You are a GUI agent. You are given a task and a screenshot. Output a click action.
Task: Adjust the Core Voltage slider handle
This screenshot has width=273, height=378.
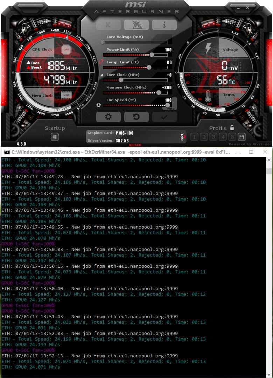[x=103, y=42]
